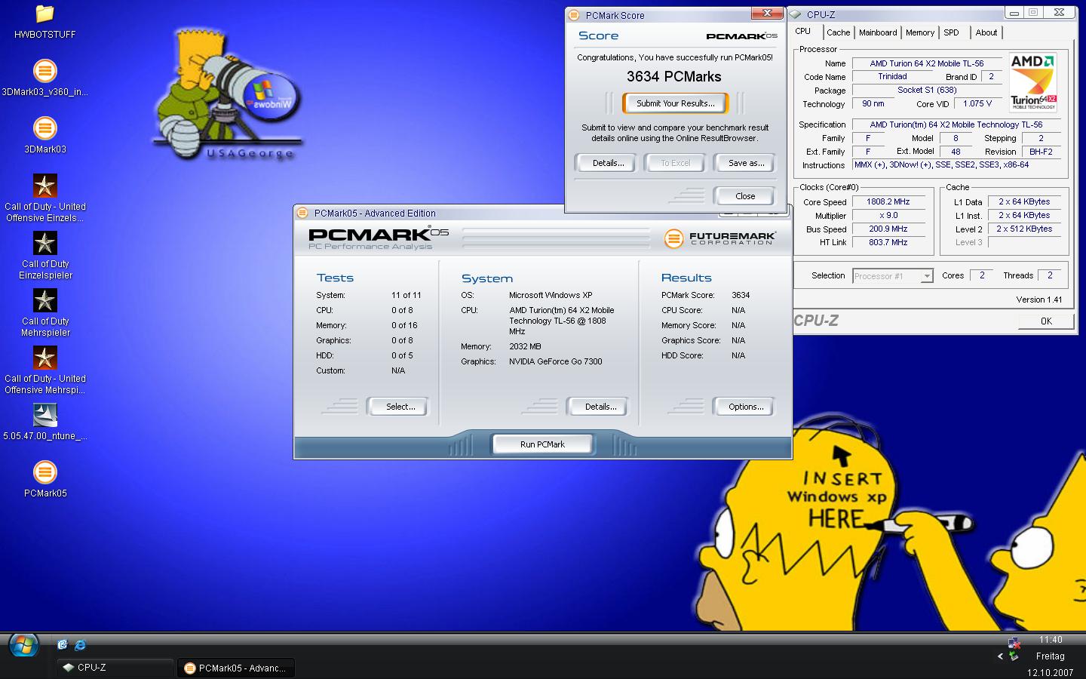Image resolution: width=1086 pixels, height=679 pixels.
Task: Click Save as... in score dialog
Action: 745,163
